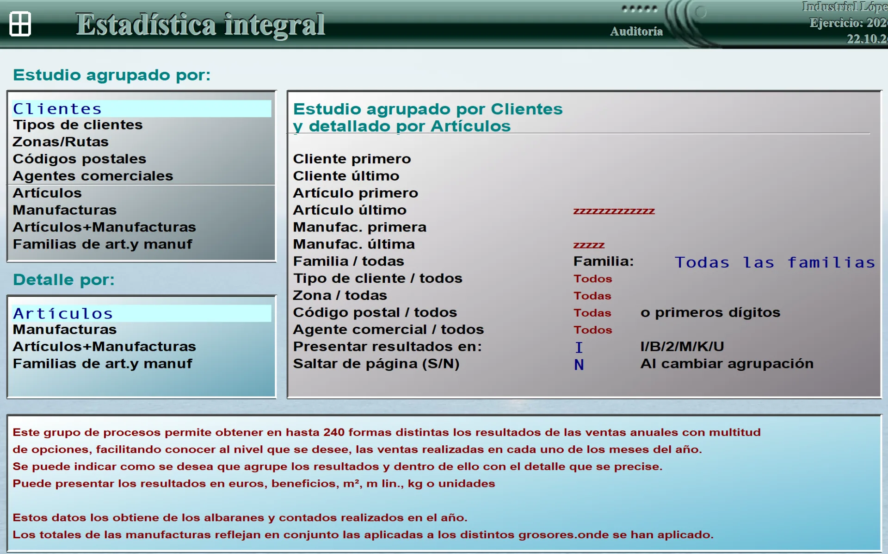
Task: Select Agentes comerciales grouping
Action: (93, 176)
